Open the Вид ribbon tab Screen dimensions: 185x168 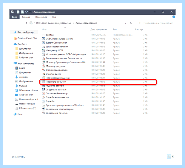[54, 17]
